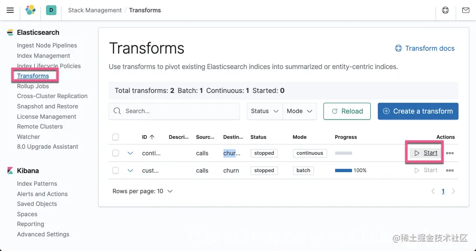
Task: Click Create a transform button
Action: pyautogui.click(x=418, y=111)
